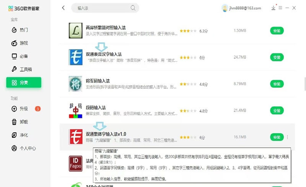The height and width of the screenshot is (187, 306).
Task: Open the 必备 section
Action: point(24,56)
